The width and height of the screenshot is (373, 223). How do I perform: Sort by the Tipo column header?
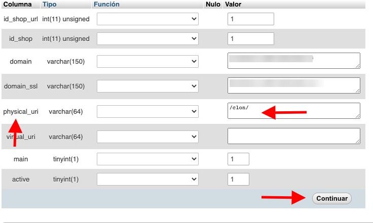coord(50,4)
